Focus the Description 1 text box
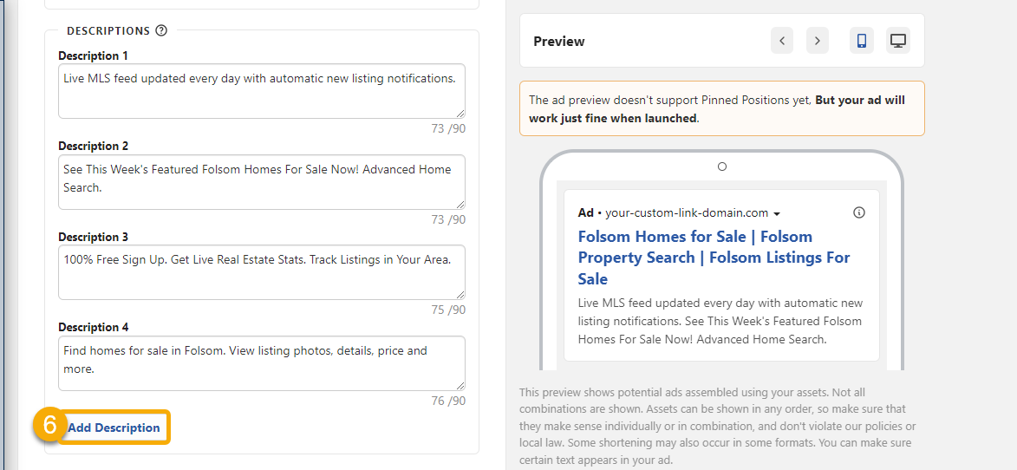Image resolution: width=1017 pixels, height=470 pixels. point(260,90)
